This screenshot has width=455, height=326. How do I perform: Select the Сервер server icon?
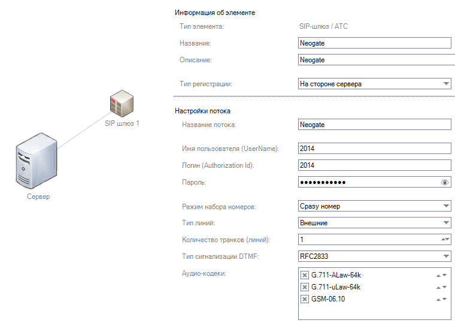click(x=37, y=161)
